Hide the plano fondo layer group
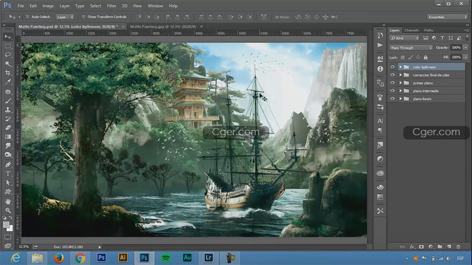This screenshot has width=472, height=265. (393, 99)
